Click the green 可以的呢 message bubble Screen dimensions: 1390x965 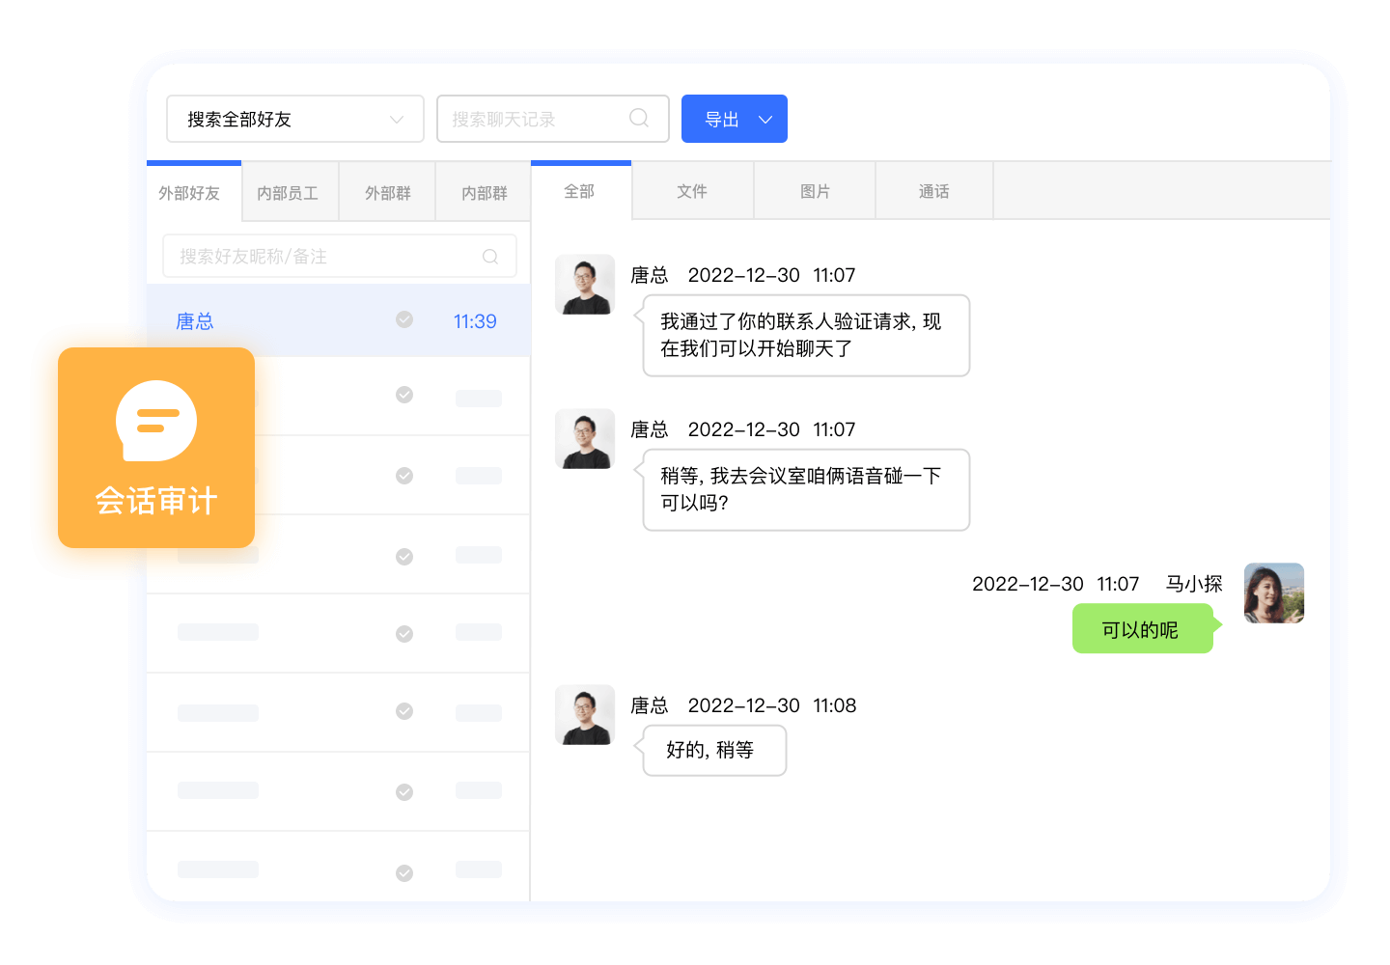1141,629
